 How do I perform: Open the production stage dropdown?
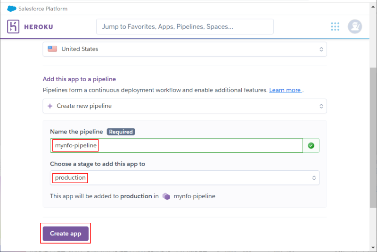tap(185, 177)
